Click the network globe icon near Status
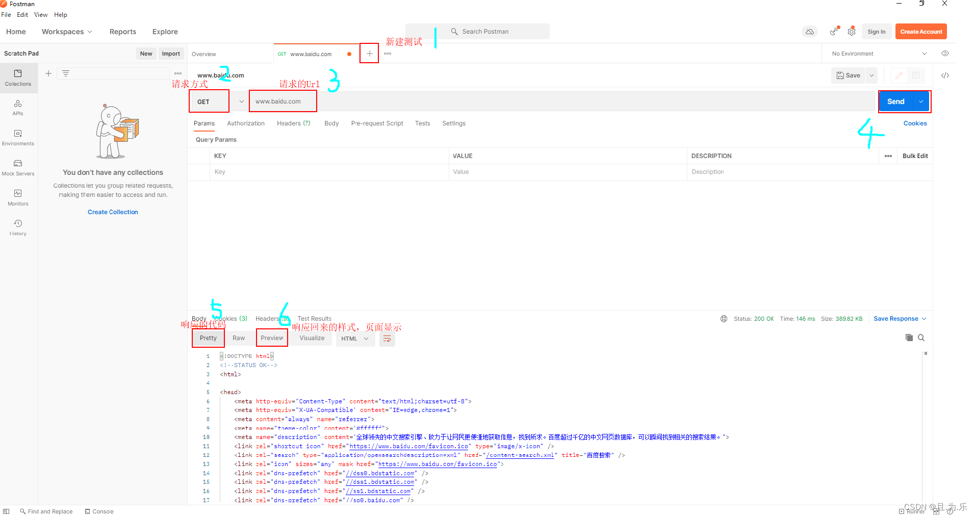Viewport: 975px width, 516px height. [724, 319]
